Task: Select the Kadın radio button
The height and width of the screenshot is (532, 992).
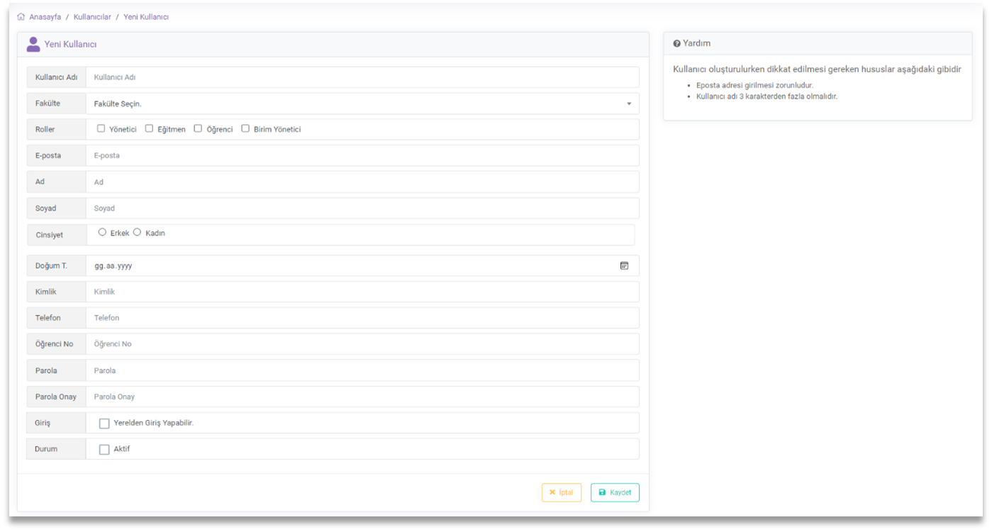Action: (138, 233)
